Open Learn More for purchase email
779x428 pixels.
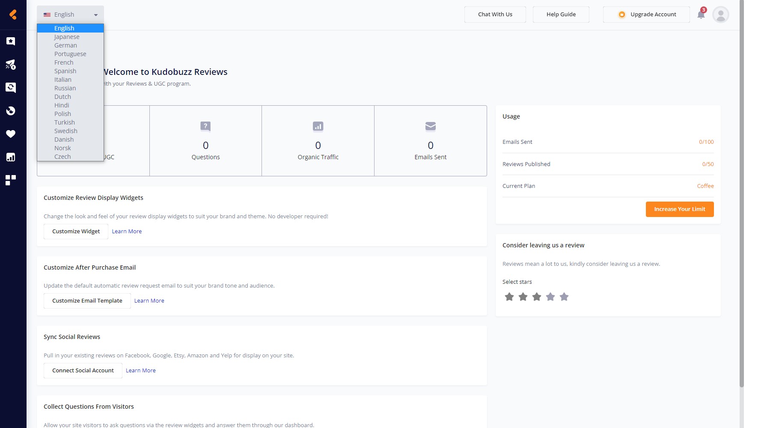tap(149, 301)
